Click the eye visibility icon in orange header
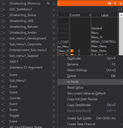 click(x=109, y=4)
